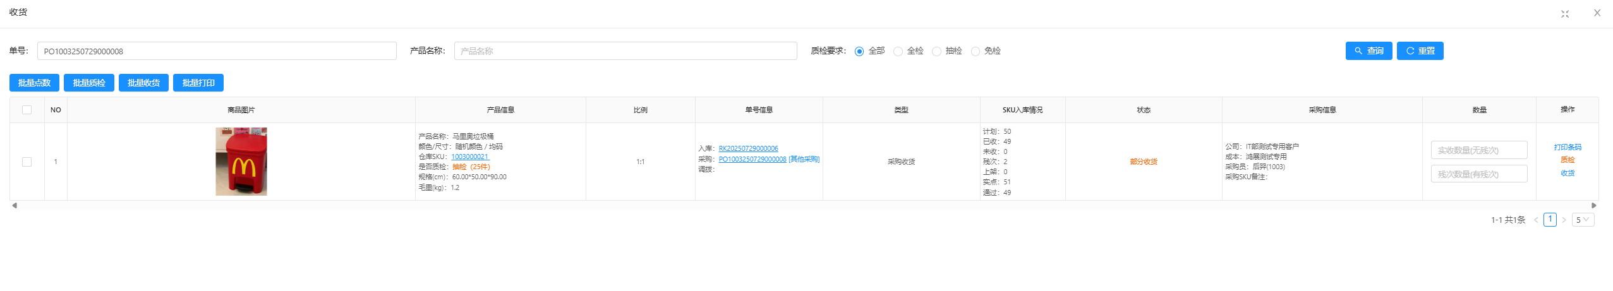1613x291 pixels.
Task: Tick the select-all checkbox in table header
Action: tap(27, 110)
